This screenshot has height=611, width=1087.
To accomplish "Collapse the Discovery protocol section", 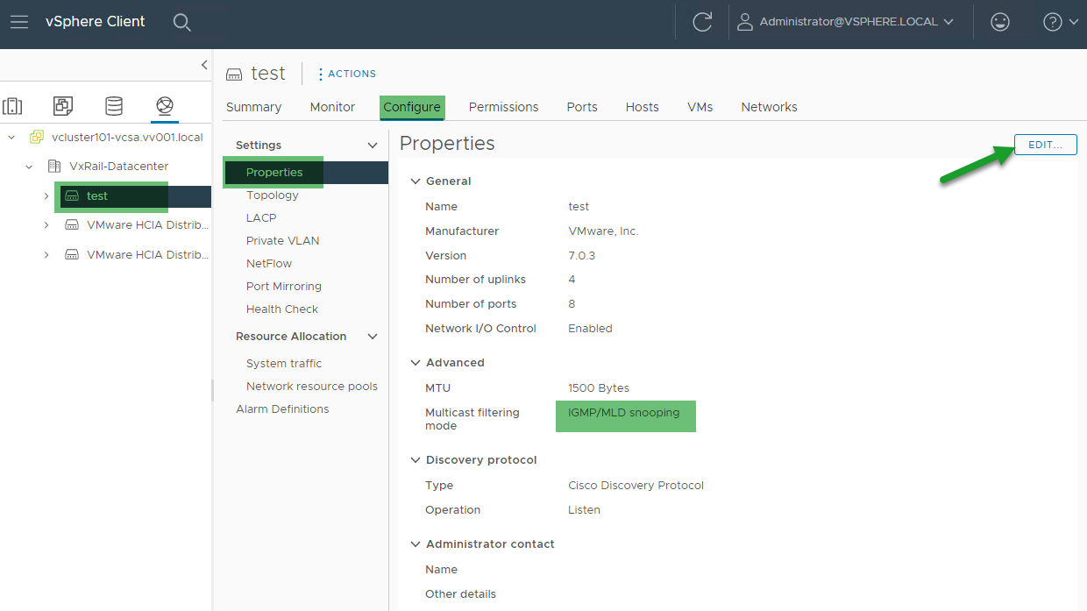I will coord(416,460).
